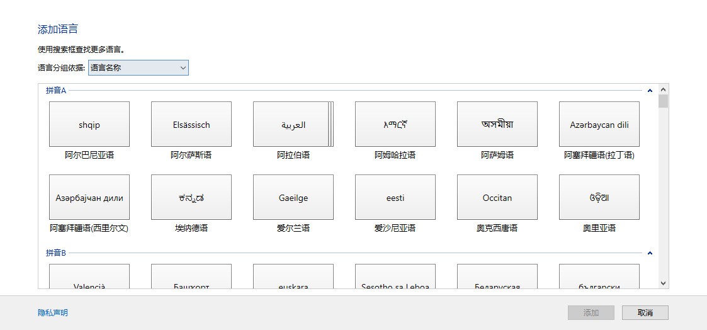Pick the Amharic አማርኛ language tile
This screenshot has width=707, height=330.
pos(395,124)
